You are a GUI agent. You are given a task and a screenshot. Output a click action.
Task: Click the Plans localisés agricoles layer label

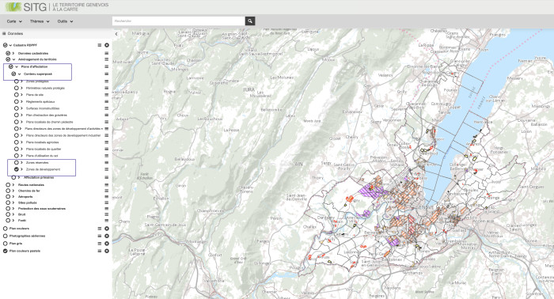(x=43, y=142)
